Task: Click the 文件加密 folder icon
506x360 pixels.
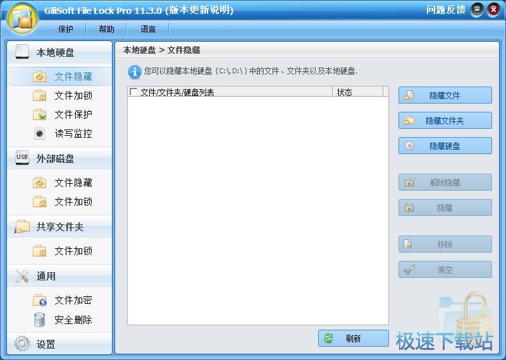Action: (40, 301)
